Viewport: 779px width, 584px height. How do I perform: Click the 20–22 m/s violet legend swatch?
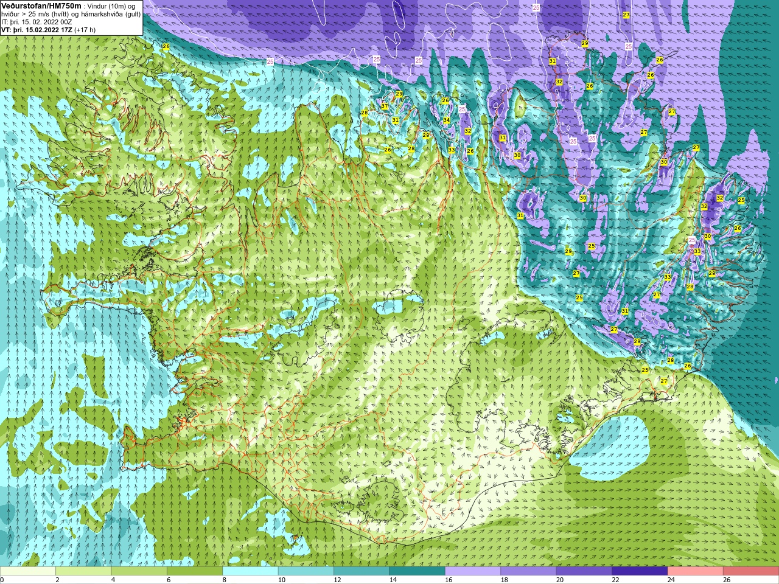tap(584, 571)
